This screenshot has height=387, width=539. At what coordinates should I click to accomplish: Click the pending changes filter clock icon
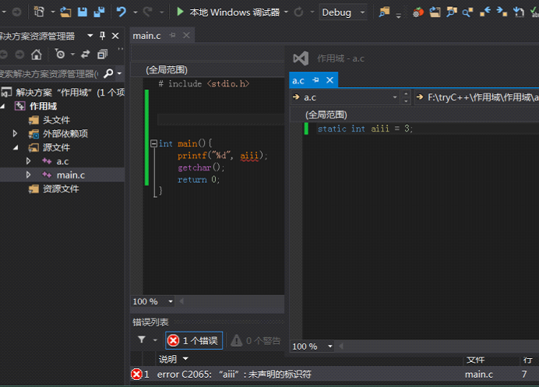coord(60,54)
